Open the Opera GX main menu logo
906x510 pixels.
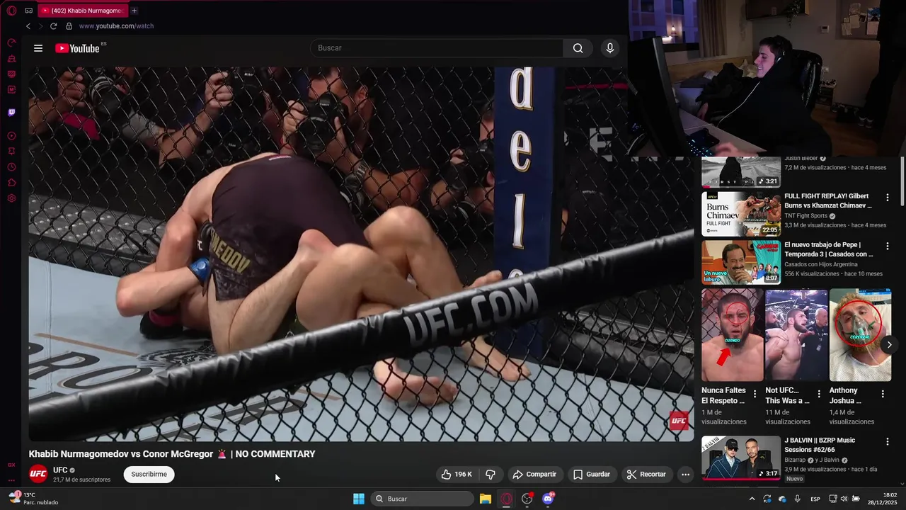pyautogui.click(x=11, y=11)
